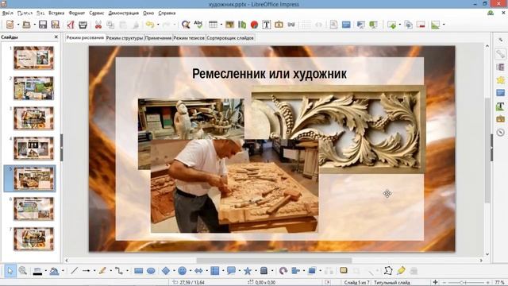Image resolution: width=508 pixels, height=286 pixels.
Task: Open Slide Transition in sidebar (star)
Action: [501, 79]
